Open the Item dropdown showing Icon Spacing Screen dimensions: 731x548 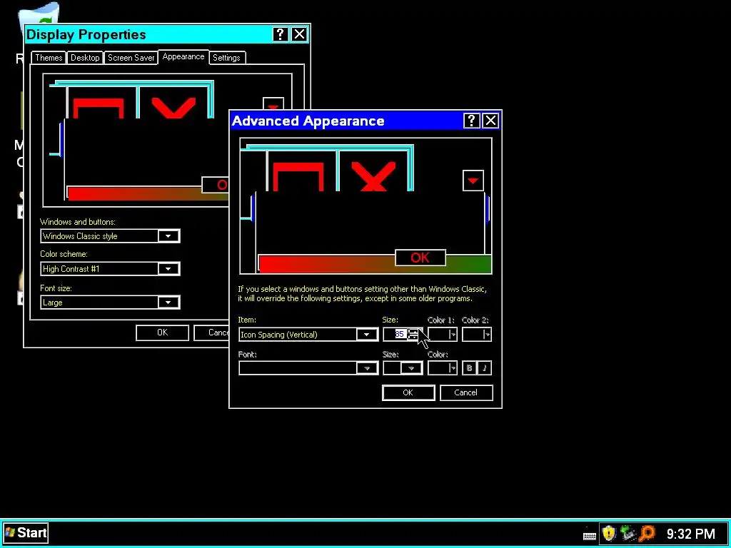click(x=366, y=335)
